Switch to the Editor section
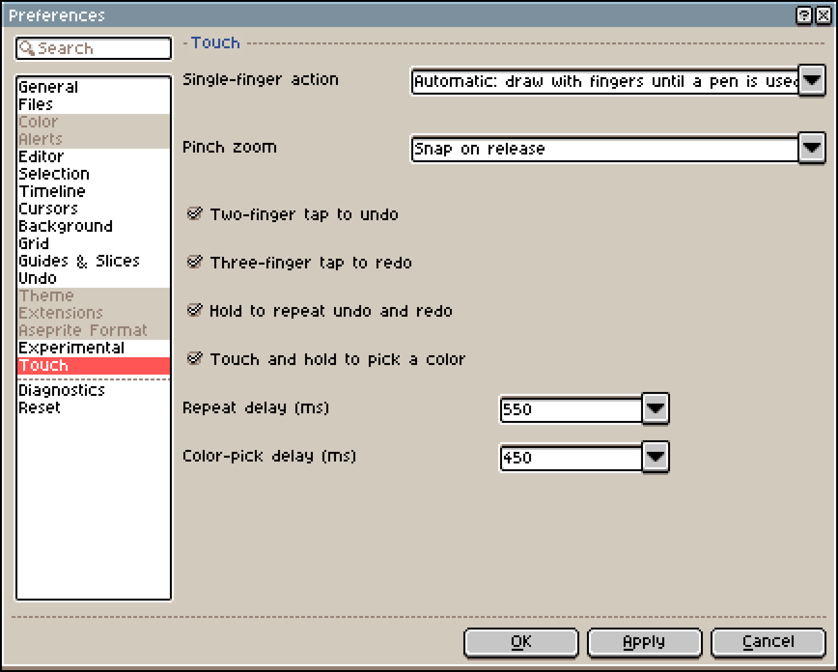 94,156
